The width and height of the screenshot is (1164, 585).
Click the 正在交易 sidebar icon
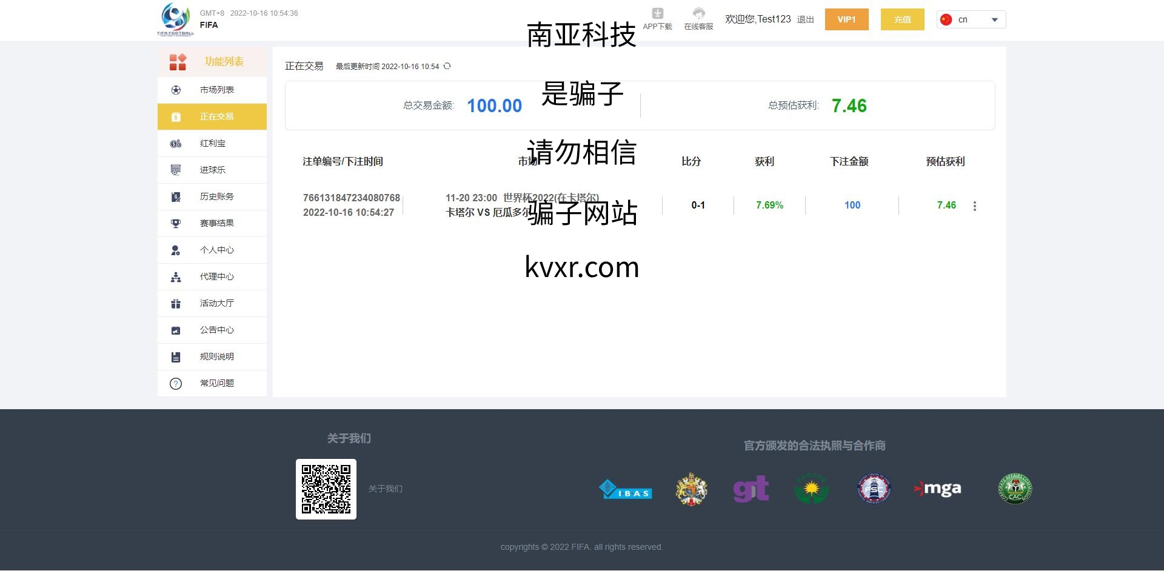[176, 117]
